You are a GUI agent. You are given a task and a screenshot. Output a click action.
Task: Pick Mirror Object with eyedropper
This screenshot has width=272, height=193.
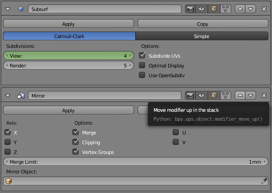point(264,181)
